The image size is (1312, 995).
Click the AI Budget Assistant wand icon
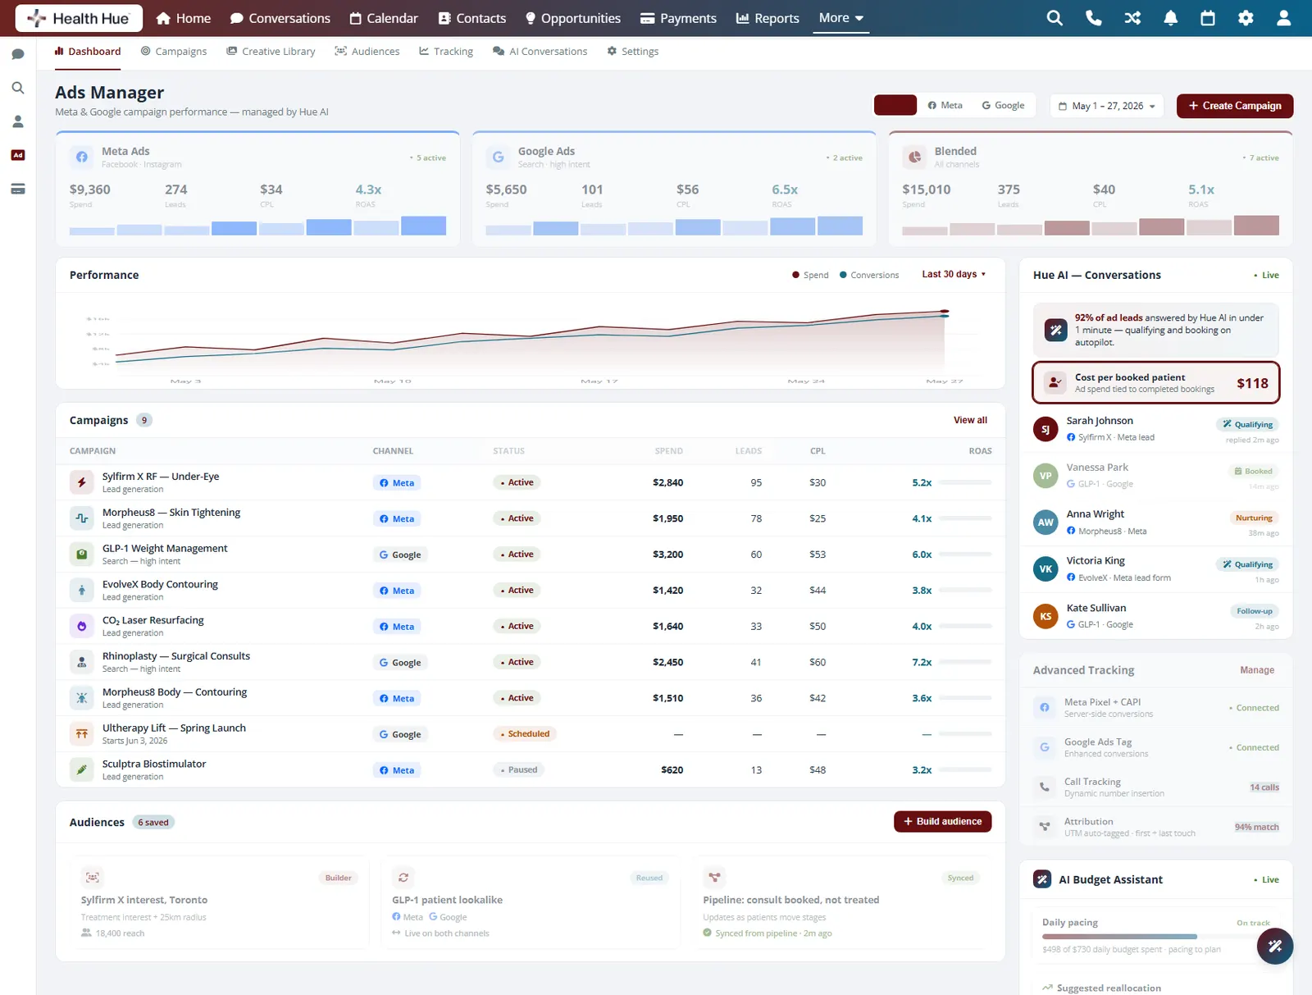point(1042,879)
